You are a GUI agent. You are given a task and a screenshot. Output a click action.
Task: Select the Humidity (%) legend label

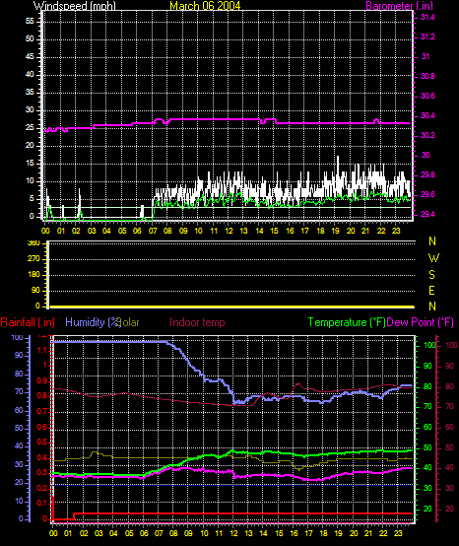pos(93,322)
